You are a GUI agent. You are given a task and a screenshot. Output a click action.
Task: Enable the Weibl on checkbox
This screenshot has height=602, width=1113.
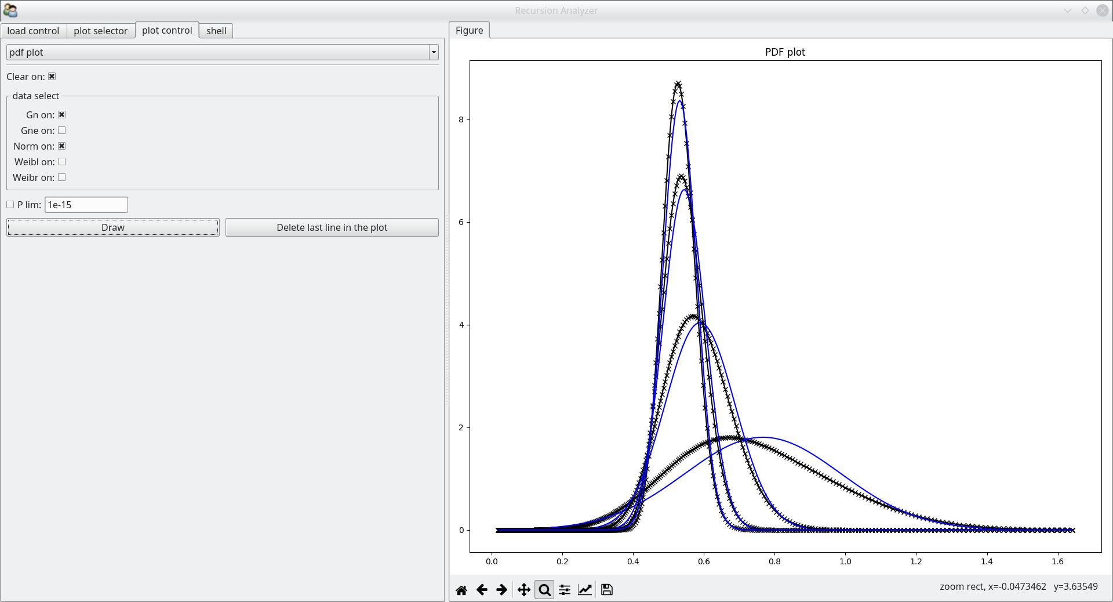click(62, 162)
